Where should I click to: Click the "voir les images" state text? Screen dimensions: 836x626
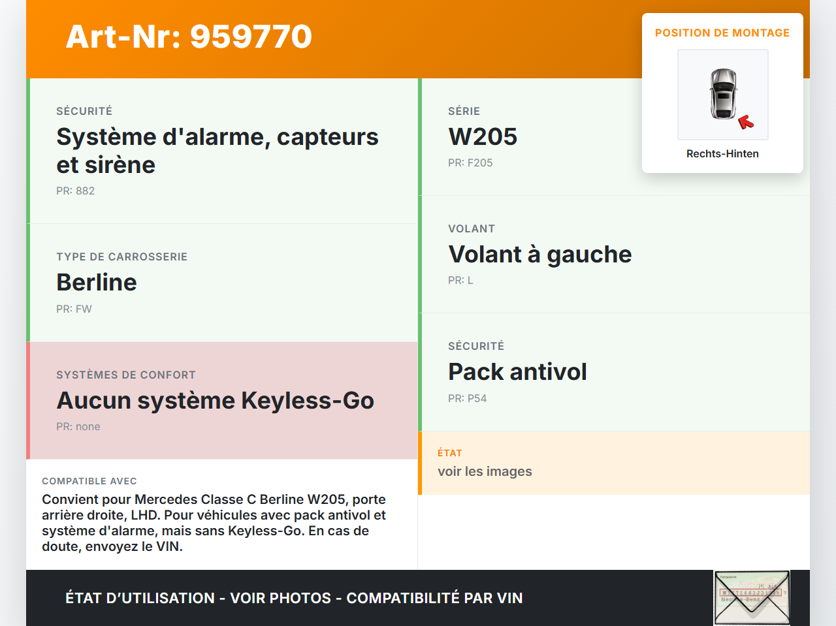point(485,471)
